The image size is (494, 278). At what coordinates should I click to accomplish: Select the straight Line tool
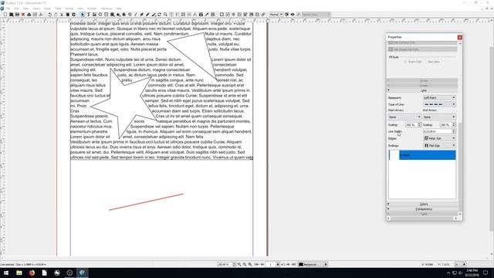click(x=136, y=15)
